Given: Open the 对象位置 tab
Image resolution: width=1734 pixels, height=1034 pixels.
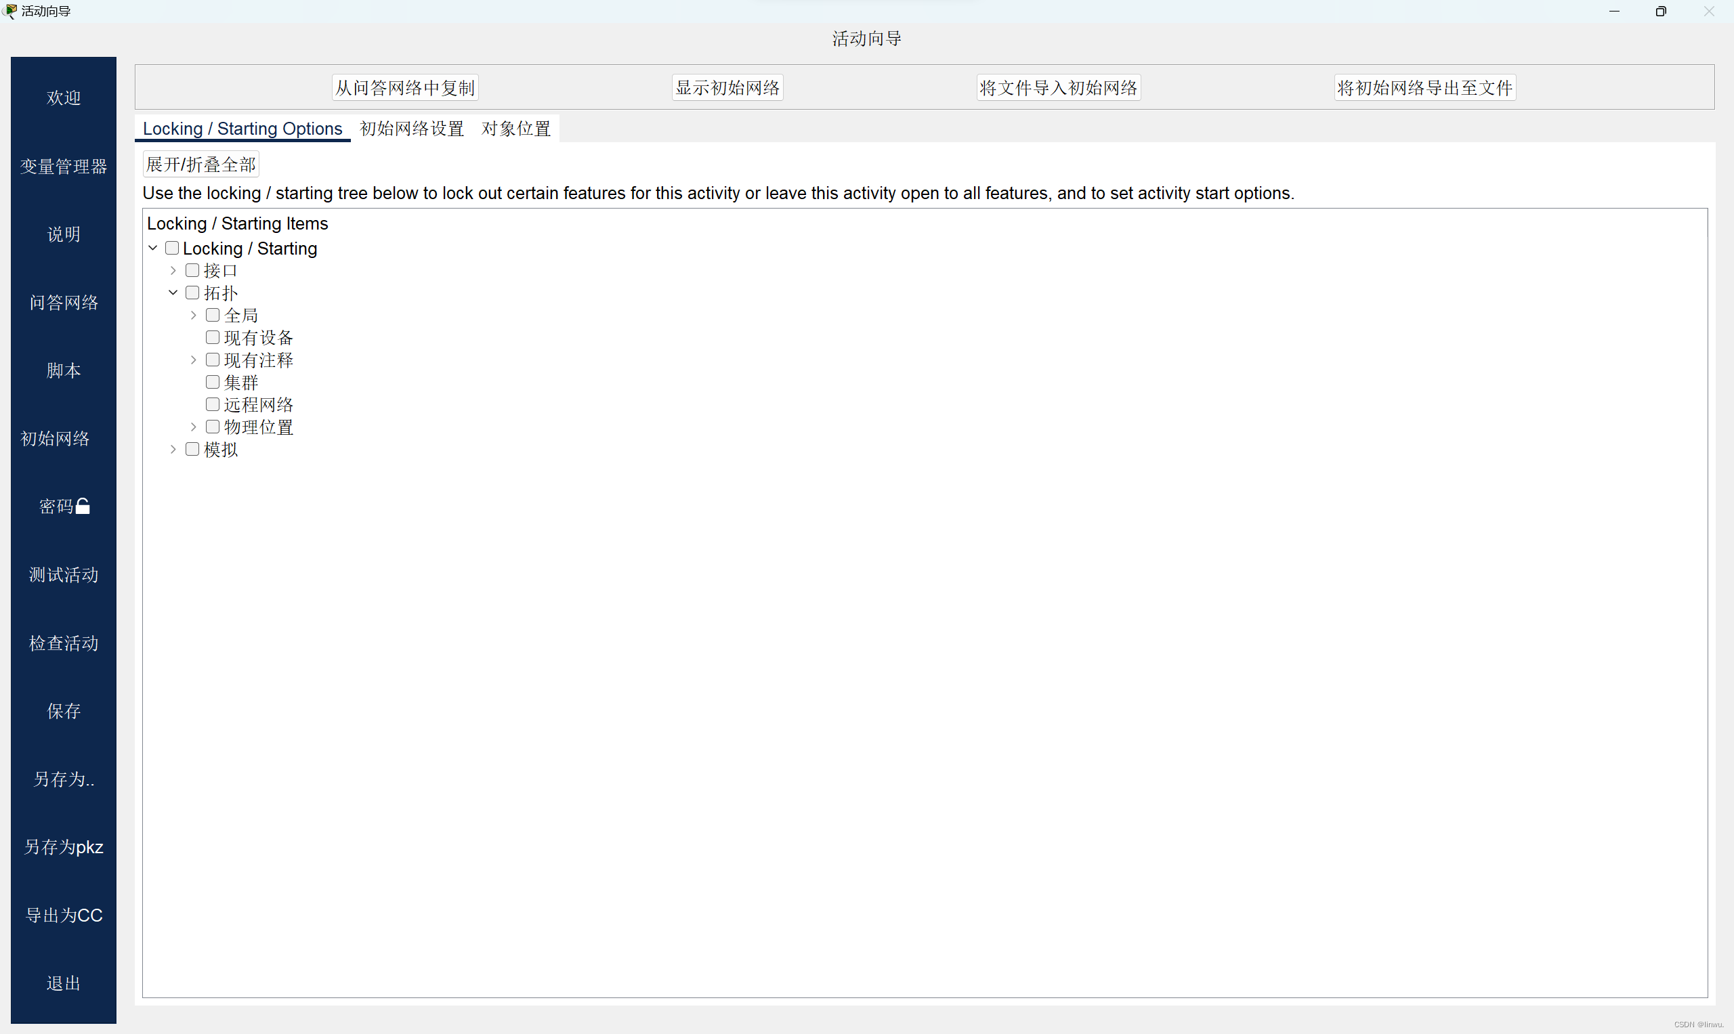Looking at the screenshot, I should point(515,128).
